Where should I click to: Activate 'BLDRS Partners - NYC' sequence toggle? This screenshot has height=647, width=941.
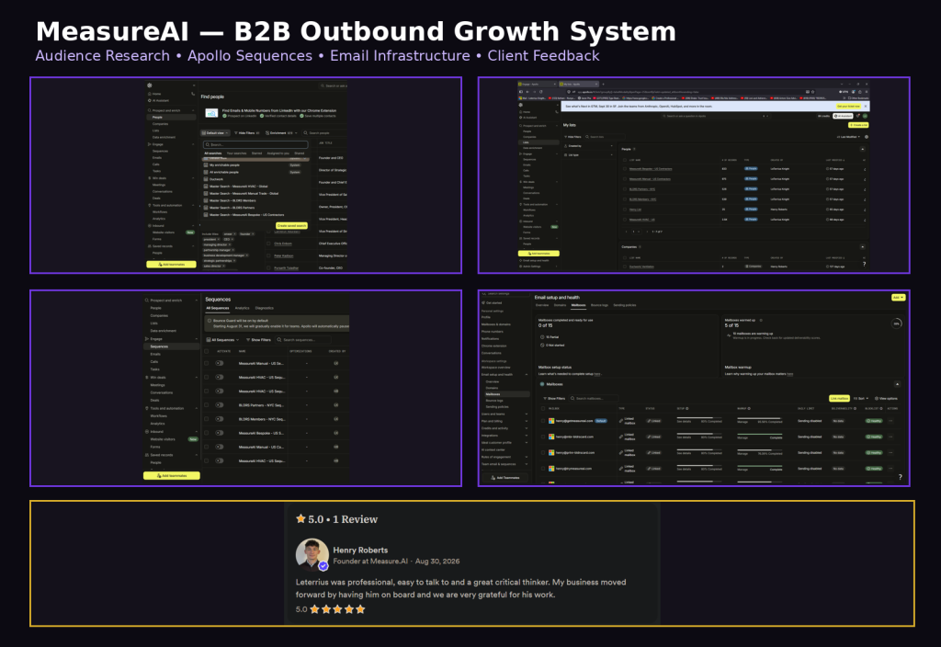[x=220, y=405]
